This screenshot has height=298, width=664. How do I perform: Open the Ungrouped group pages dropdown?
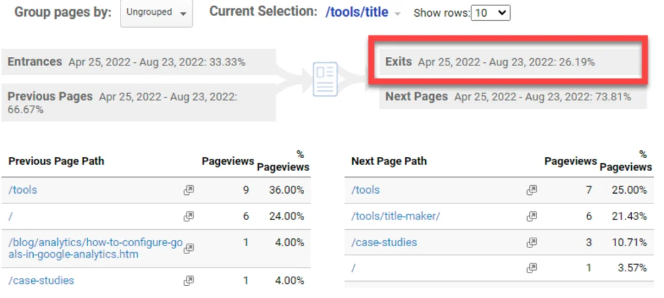(156, 13)
